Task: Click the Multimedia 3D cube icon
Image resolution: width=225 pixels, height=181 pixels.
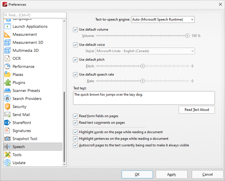Action: (7, 50)
